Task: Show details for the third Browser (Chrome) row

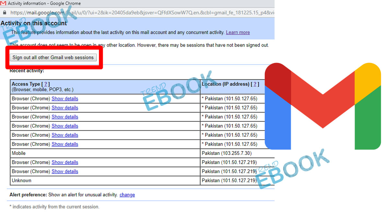Action: point(65,117)
